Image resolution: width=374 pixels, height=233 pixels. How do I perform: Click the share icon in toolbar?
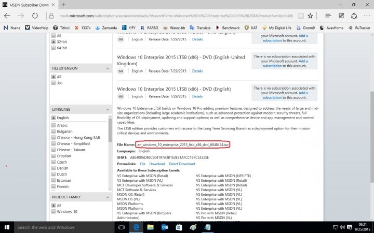(354, 16)
